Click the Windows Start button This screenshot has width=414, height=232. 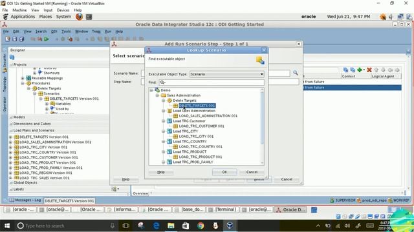pos(7,226)
